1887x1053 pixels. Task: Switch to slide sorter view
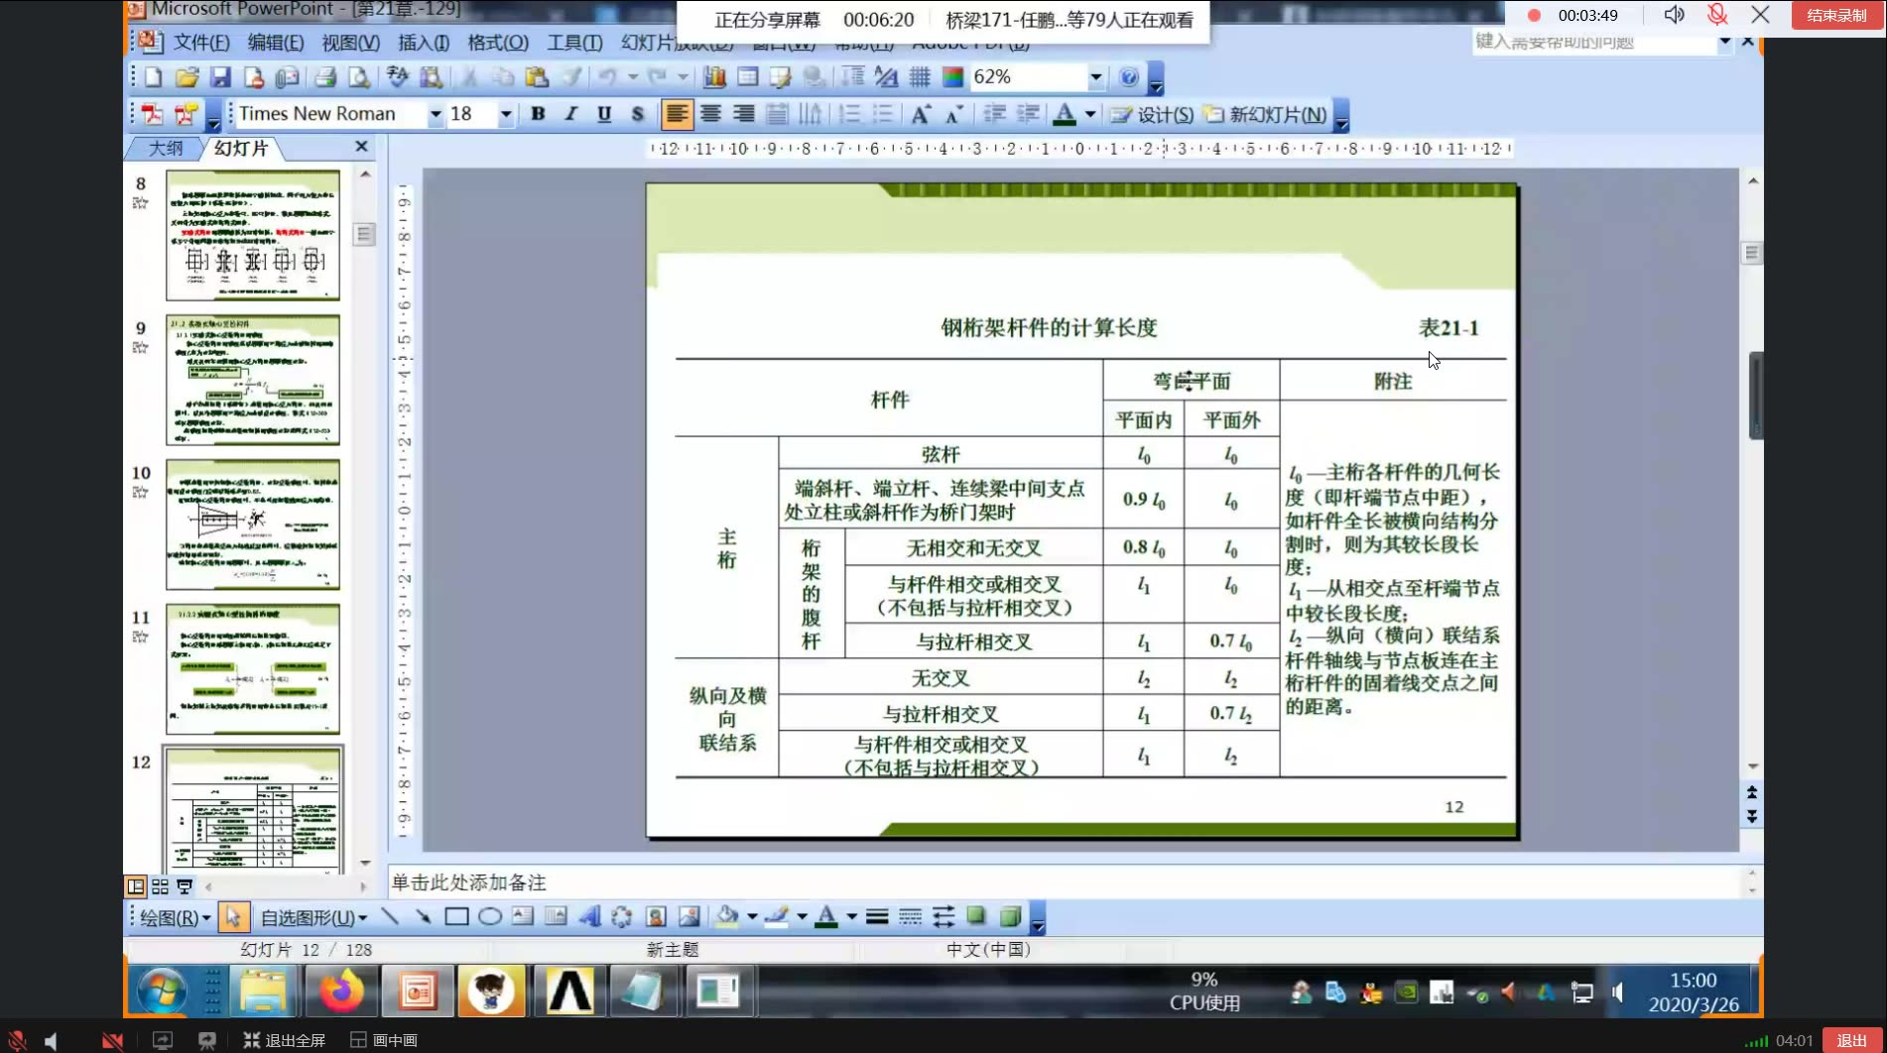coord(160,886)
